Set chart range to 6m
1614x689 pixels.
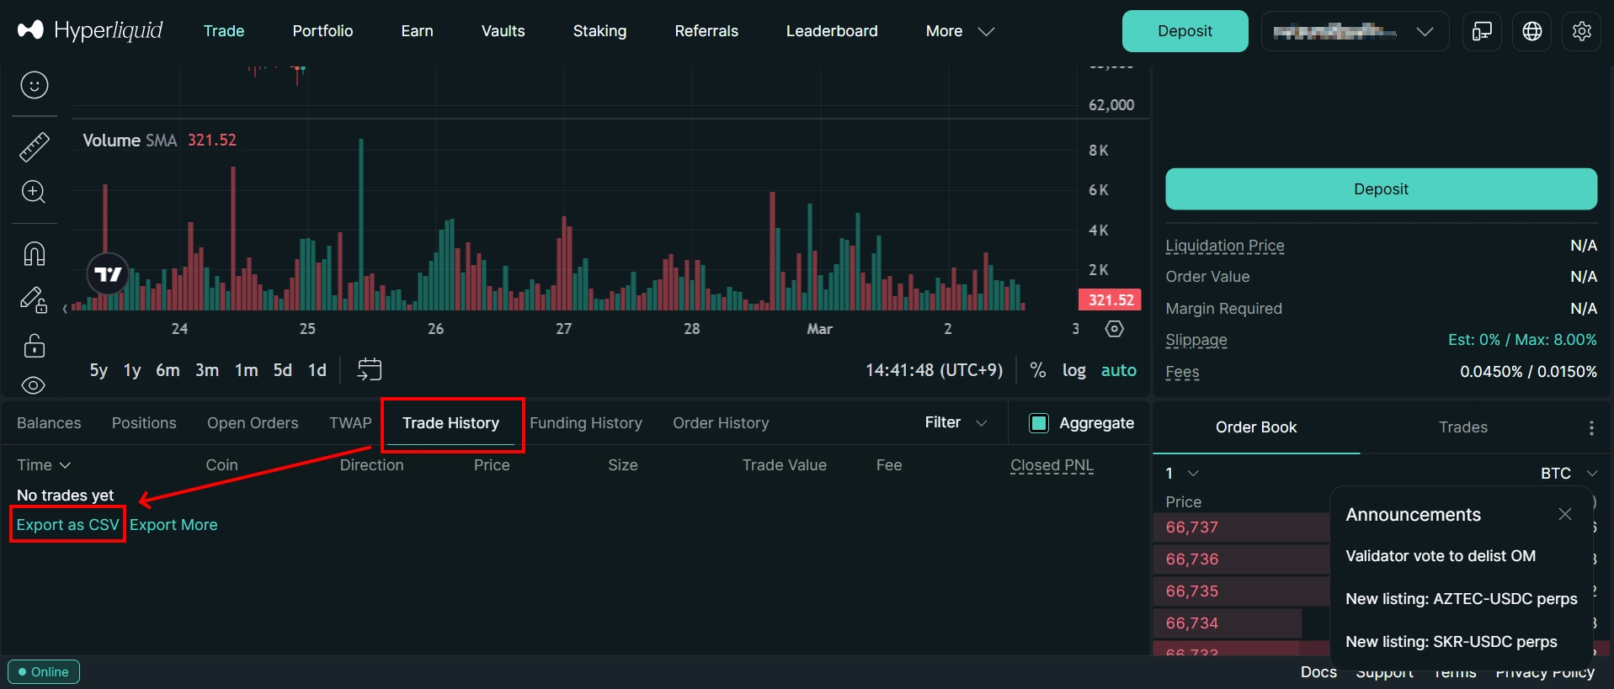[168, 370]
